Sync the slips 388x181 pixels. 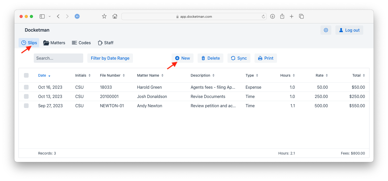(239, 58)
